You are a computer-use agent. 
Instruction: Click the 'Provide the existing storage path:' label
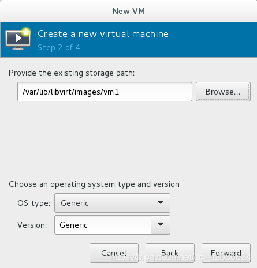(72, 73)
